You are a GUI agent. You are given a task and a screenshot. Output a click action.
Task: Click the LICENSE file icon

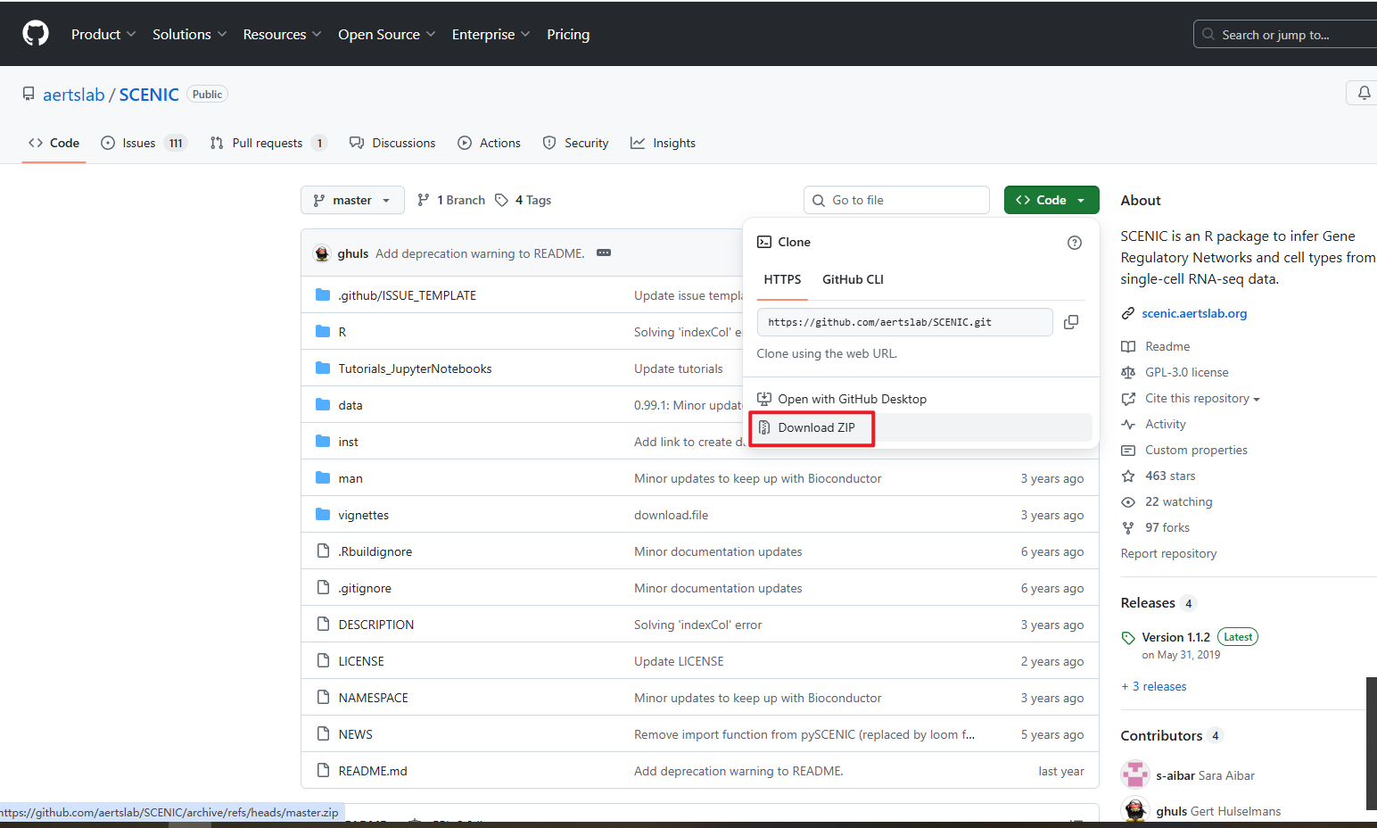click(x=323, y=660)
